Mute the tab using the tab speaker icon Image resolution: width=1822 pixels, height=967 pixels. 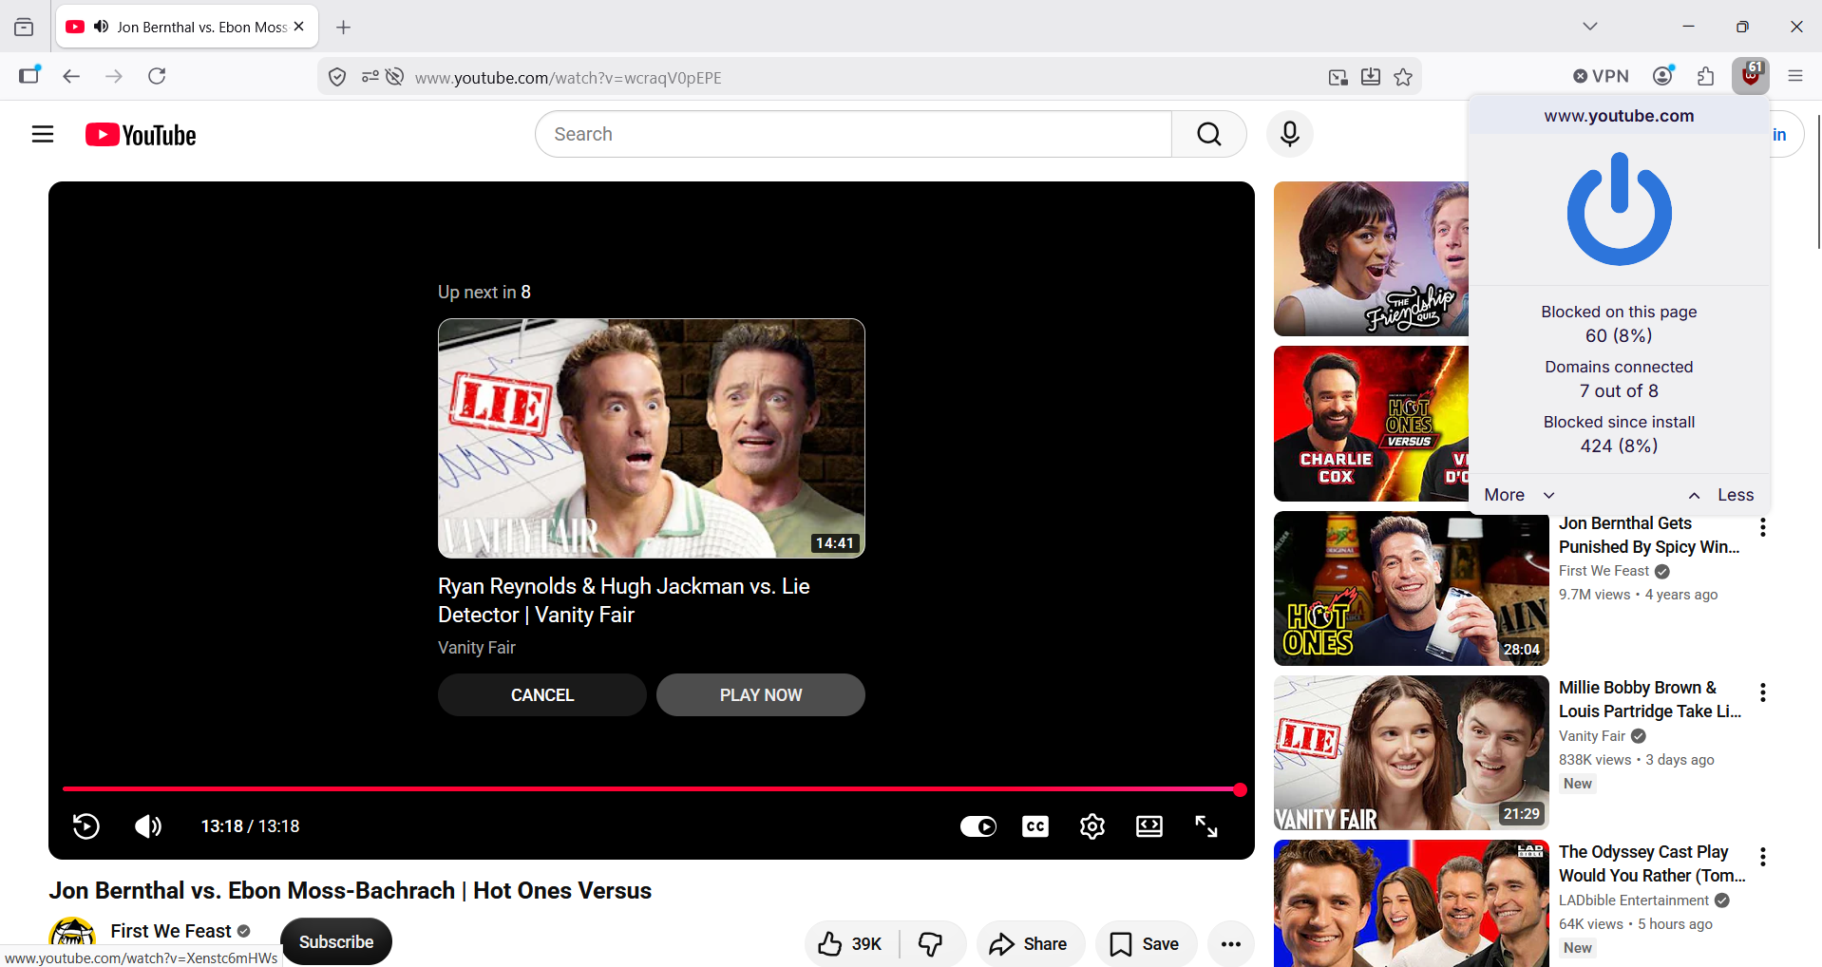click(x=101, y=27)
